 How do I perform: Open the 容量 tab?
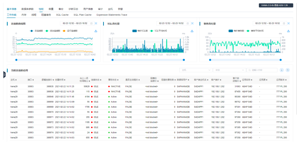pyautogui.click(x=51, y=9)
